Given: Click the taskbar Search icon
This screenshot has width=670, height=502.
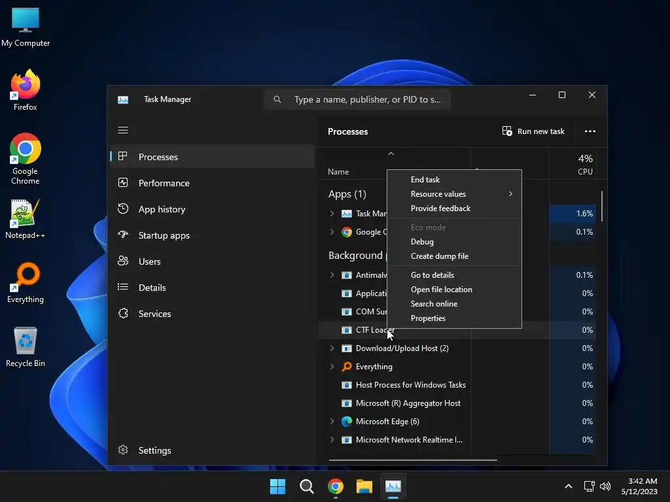Looking at the screenshot, I should (x=306, y=486).
